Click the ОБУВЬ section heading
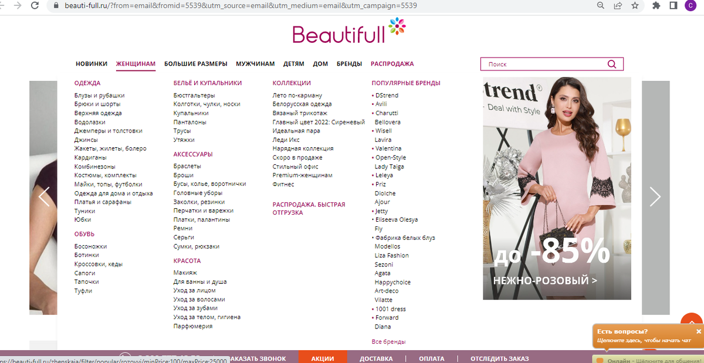This screenshot has height=363, width=704. (84, 234)
